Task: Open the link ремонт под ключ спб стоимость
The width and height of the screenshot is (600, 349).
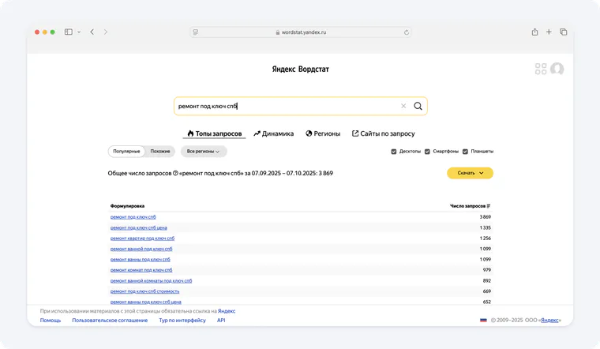Action: click(144, 291)
